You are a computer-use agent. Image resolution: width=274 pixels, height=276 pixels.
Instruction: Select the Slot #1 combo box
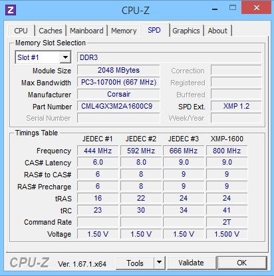(x=43, y=57)
